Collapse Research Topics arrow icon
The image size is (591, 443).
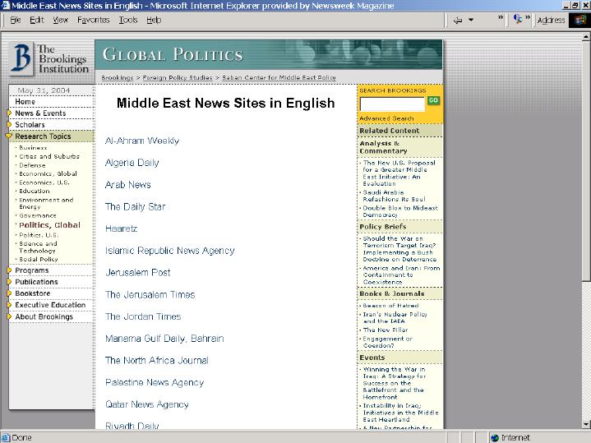[x=9, y=136]
